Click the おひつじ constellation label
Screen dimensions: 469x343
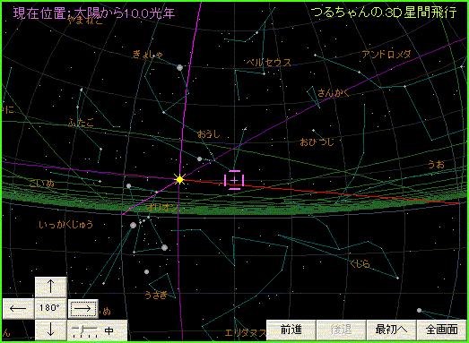pyautogui.click(x=317, y=141)
